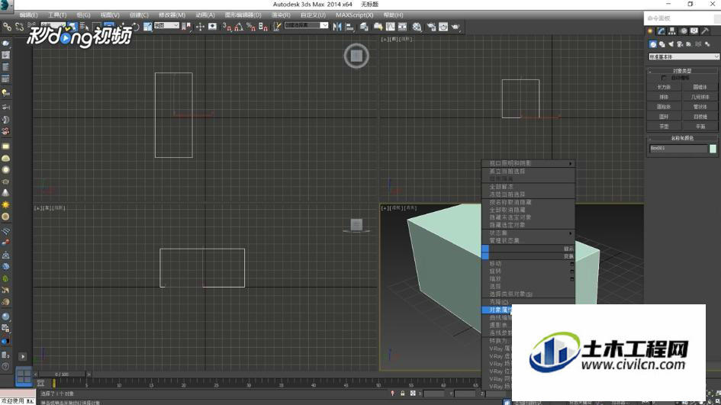Click the Render Setup toolbar icon
Viewport: 721px width, 405px height.
pyautogui.click(x=431, y=27)
